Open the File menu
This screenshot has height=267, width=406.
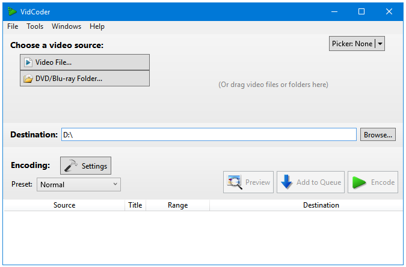tap(13, 26)
